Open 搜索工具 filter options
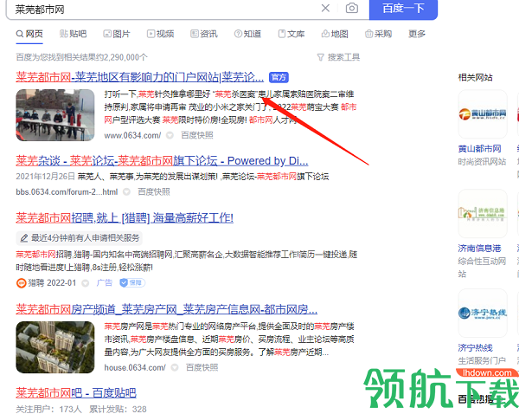 point(338,57)
